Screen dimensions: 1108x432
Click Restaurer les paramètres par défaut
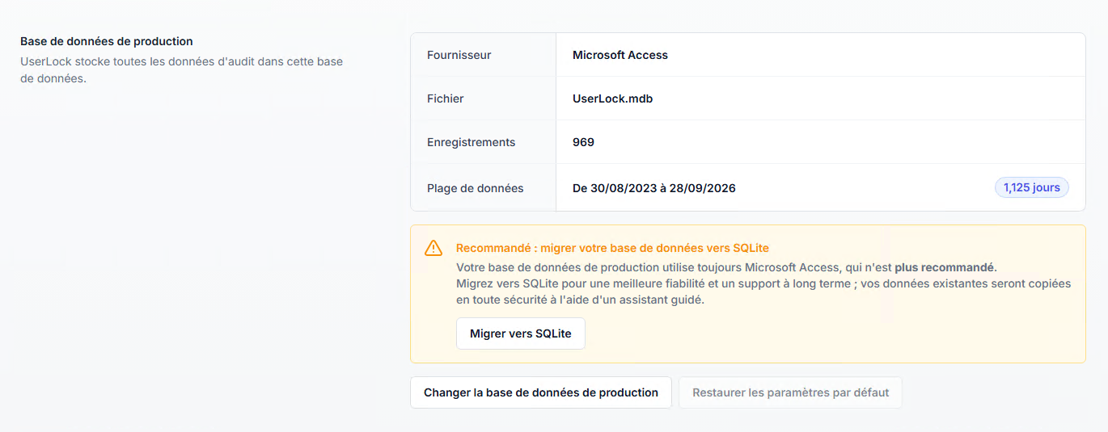[x=791, y=392]
